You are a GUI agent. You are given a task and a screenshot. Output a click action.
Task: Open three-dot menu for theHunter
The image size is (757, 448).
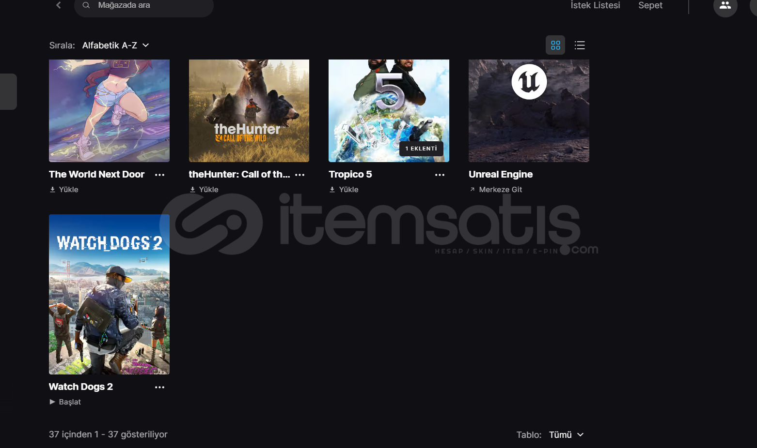tap(300, 175)
